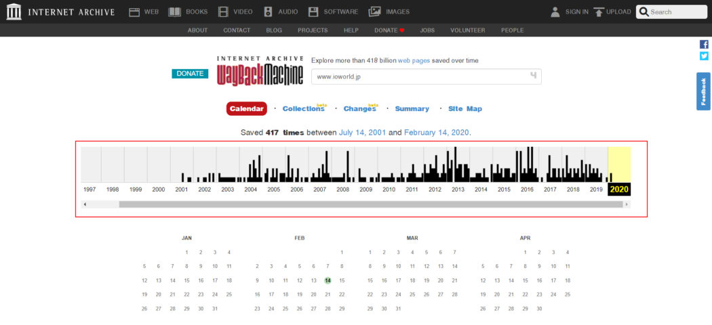This screenshot has width=712, height=325.
Task: Open the Blog link
Action: pos(274,30)
